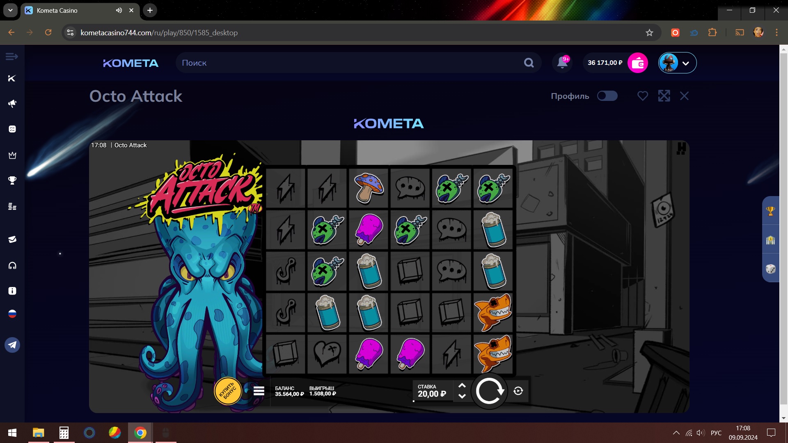This screenshot has height=443, width=788.
Task: Open Chrome from the Windows taskbar
Action: (140, 433)
